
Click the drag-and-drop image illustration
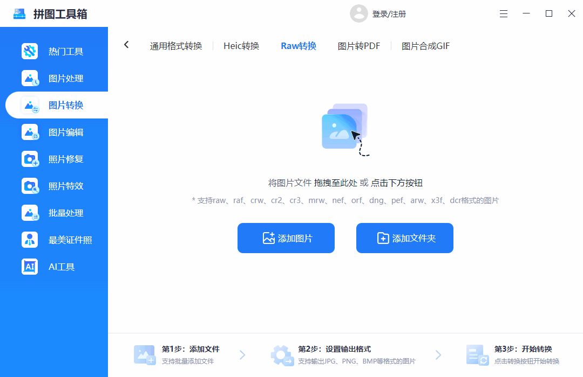coord(345,129)
